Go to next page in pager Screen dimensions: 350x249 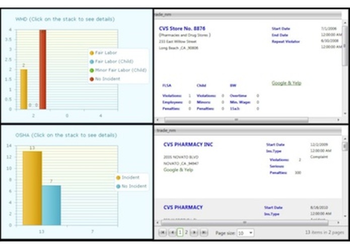194,232
